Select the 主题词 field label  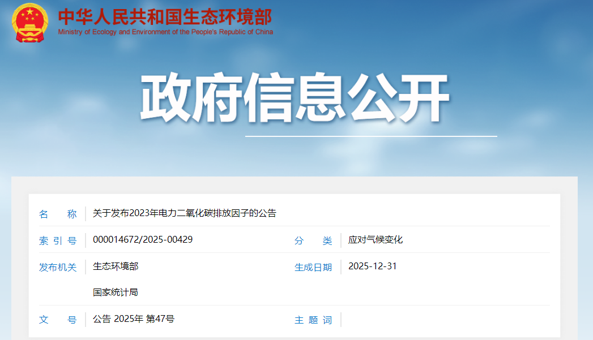313,320
